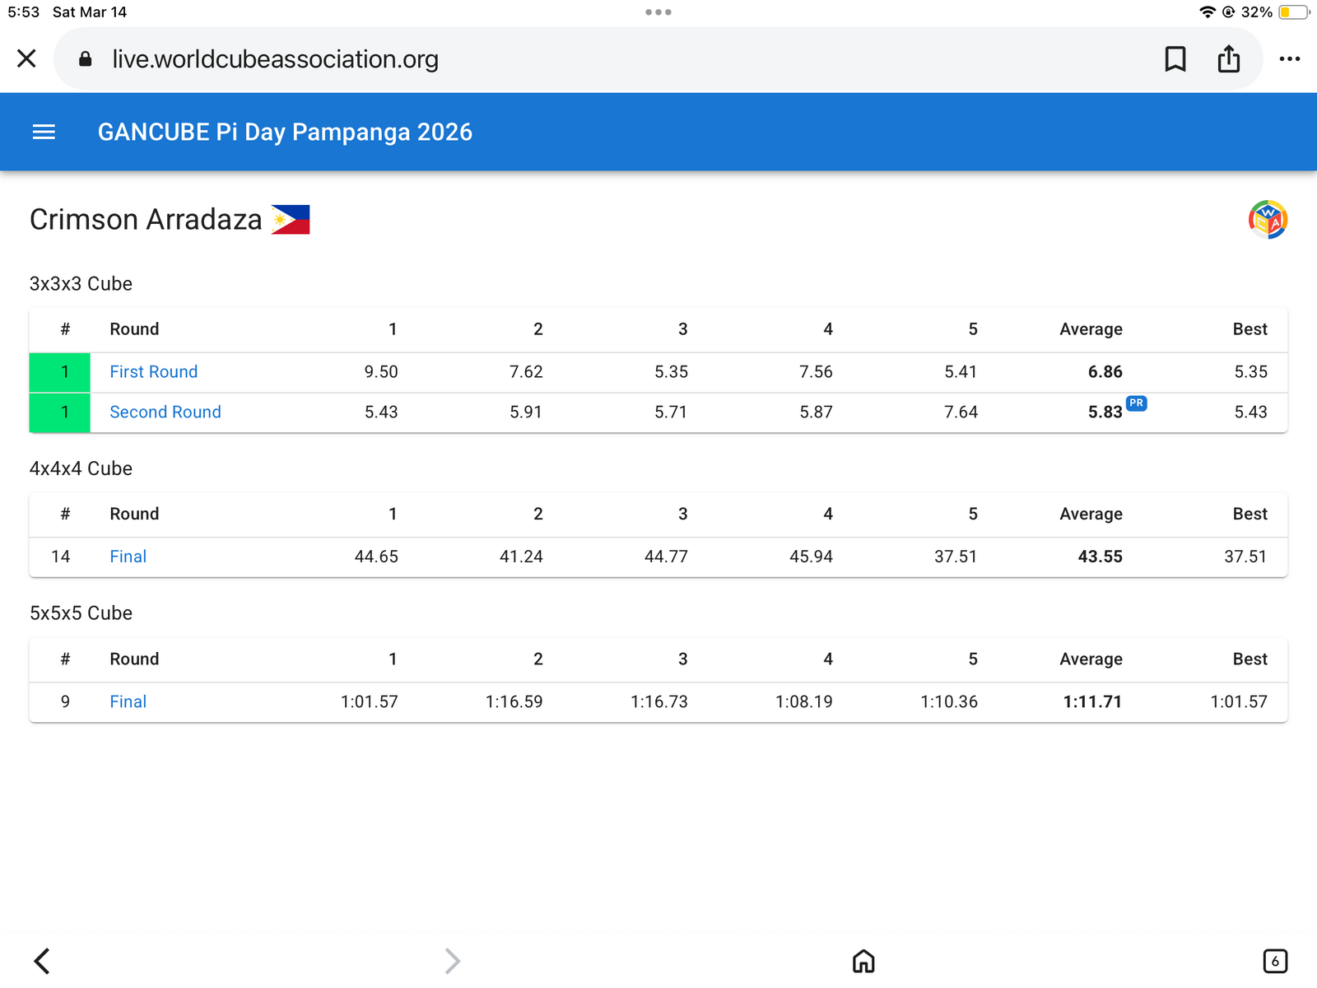Click 1:01.57 in the Best column

click(x=1239, y=701)
